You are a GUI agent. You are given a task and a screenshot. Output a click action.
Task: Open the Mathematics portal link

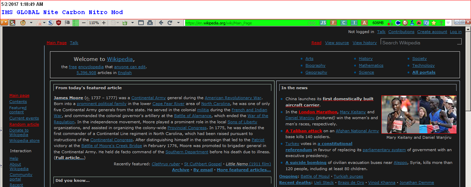click(x=371, y=65)
